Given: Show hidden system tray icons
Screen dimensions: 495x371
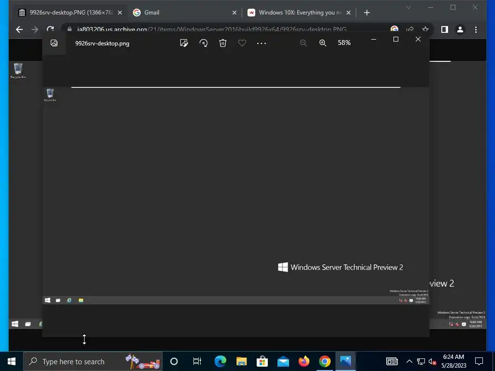Looking at the screenshot, I should [409, 361].
